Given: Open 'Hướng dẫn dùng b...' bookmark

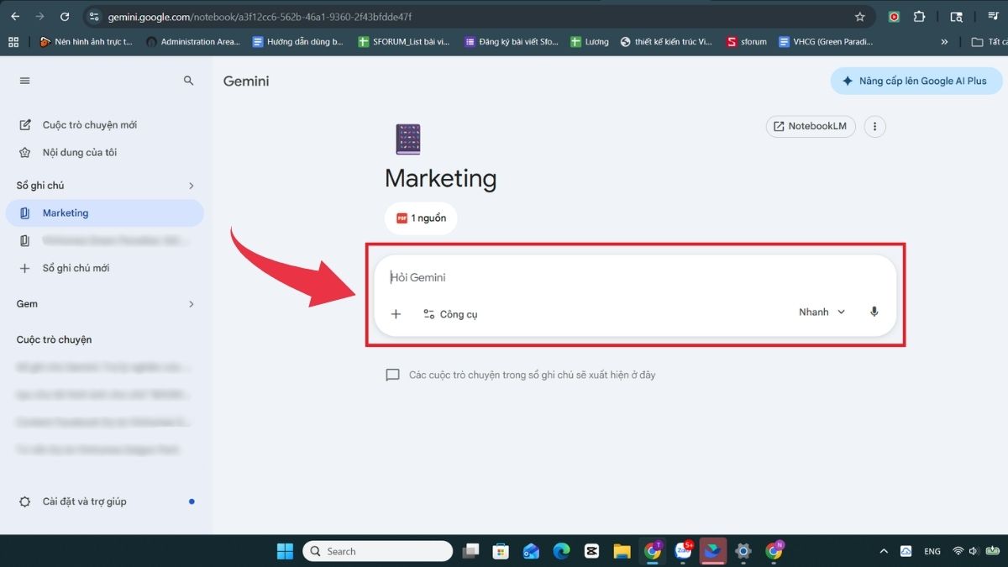Looking at the screenshot, I should pos(298,41).
